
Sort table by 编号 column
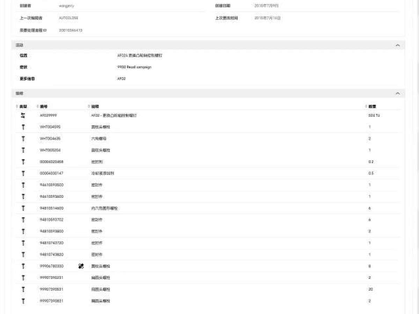43,106
